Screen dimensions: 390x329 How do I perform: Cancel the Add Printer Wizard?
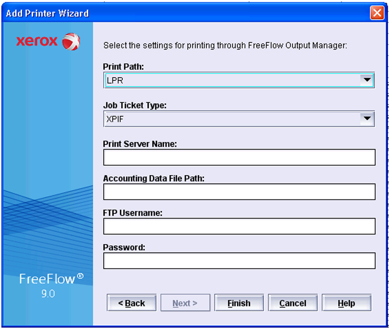(x=292, y=303)
